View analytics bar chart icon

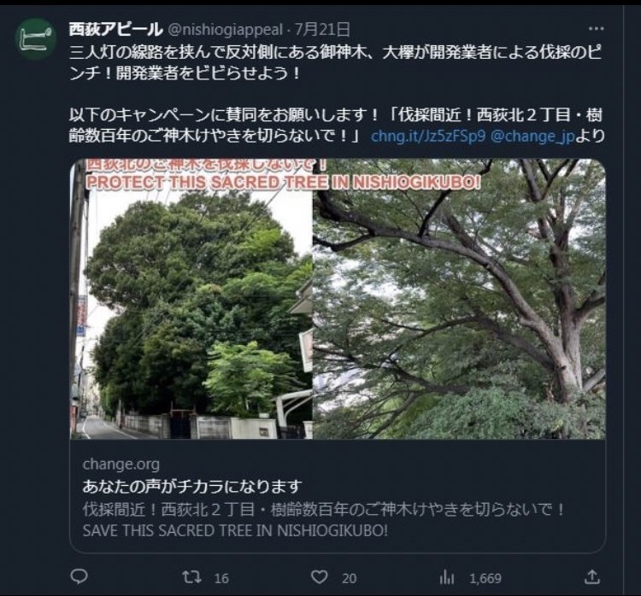[446, 577]
